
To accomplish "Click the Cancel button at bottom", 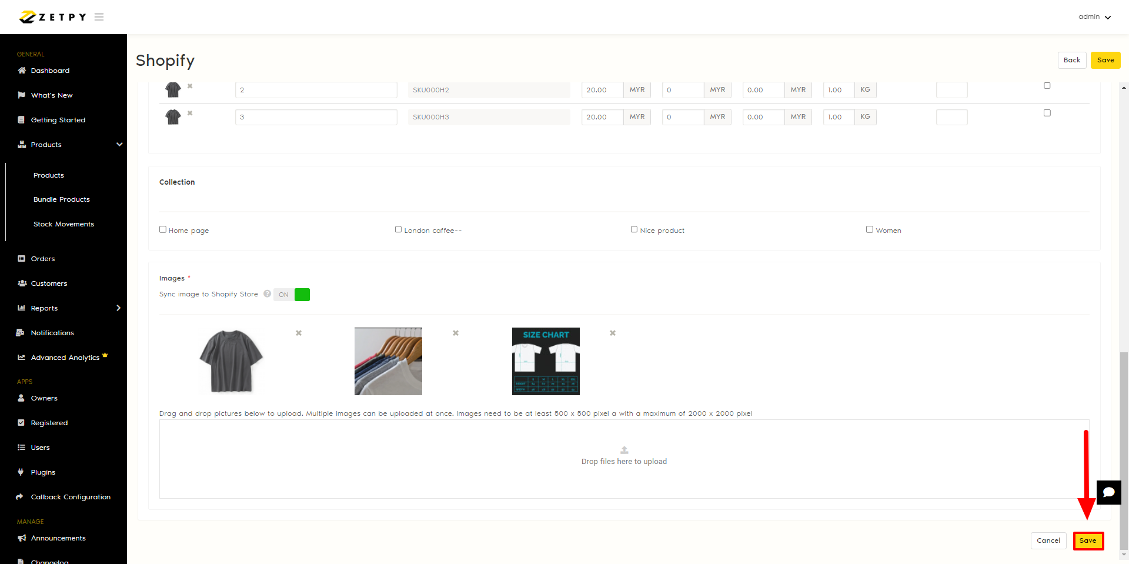I will 1048,540.
